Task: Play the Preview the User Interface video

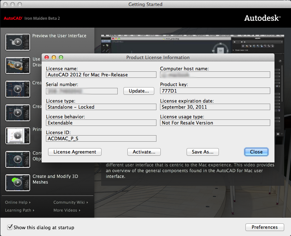Action: (x=18, y=42)
